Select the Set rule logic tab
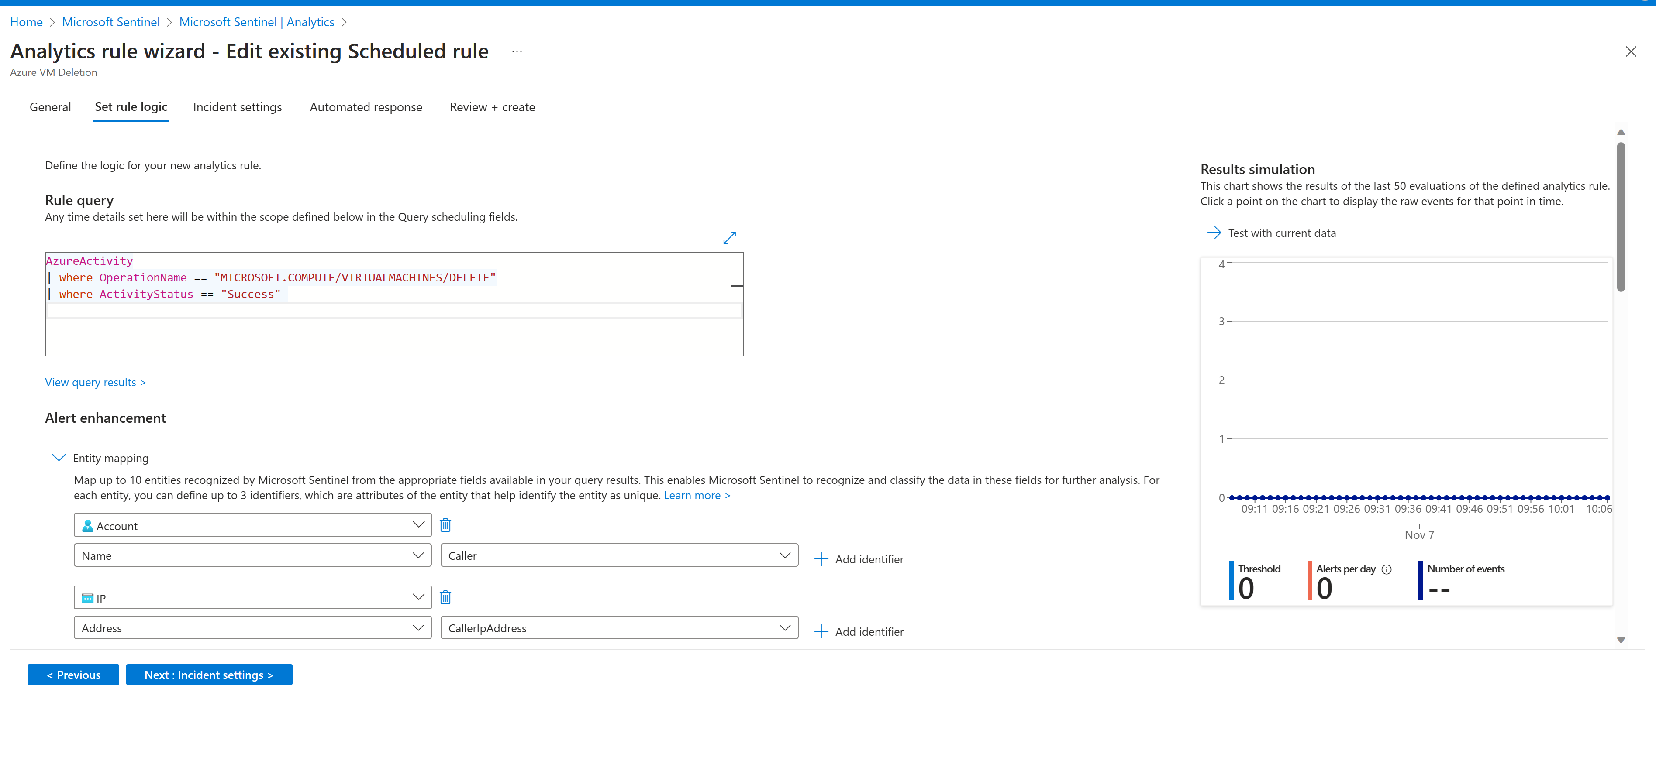The width and height of the screenshot is (1656, 757). [x=131, y=107]
